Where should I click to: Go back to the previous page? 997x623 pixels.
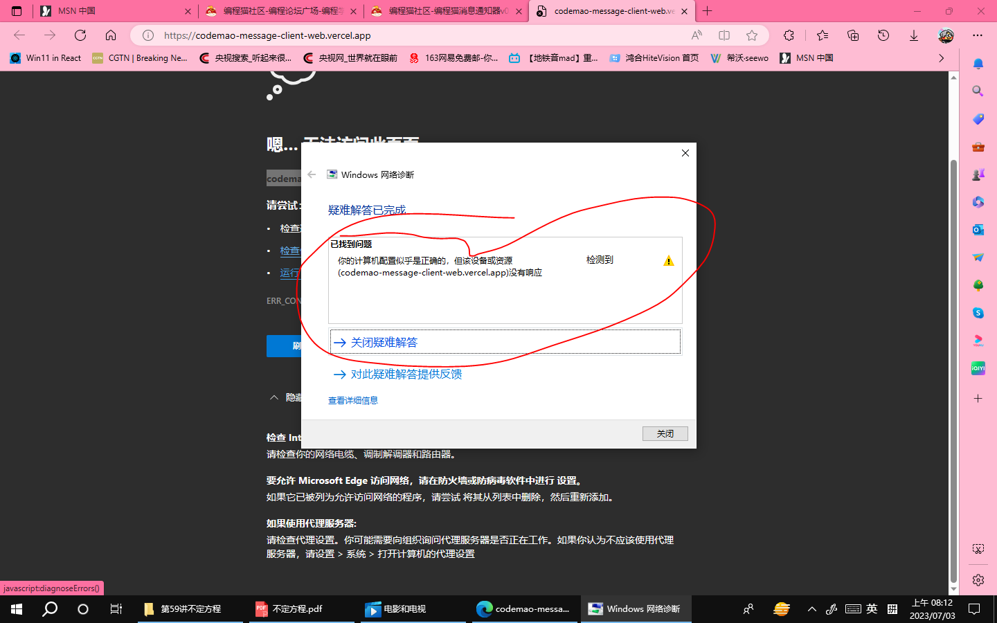[x=19, y=35]
